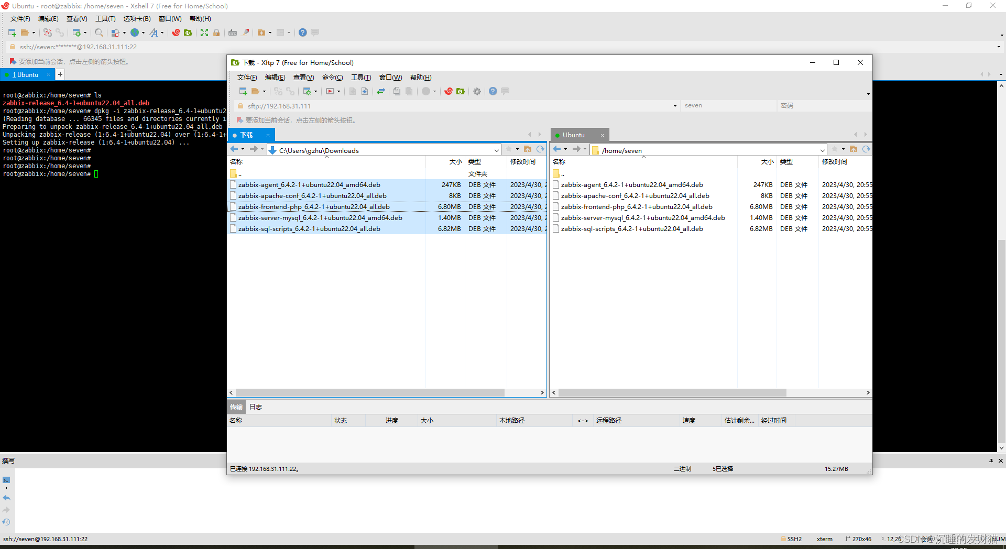
Task: Click the lock screen icon in Xshell toolbar
Action: tap(216, 32)
